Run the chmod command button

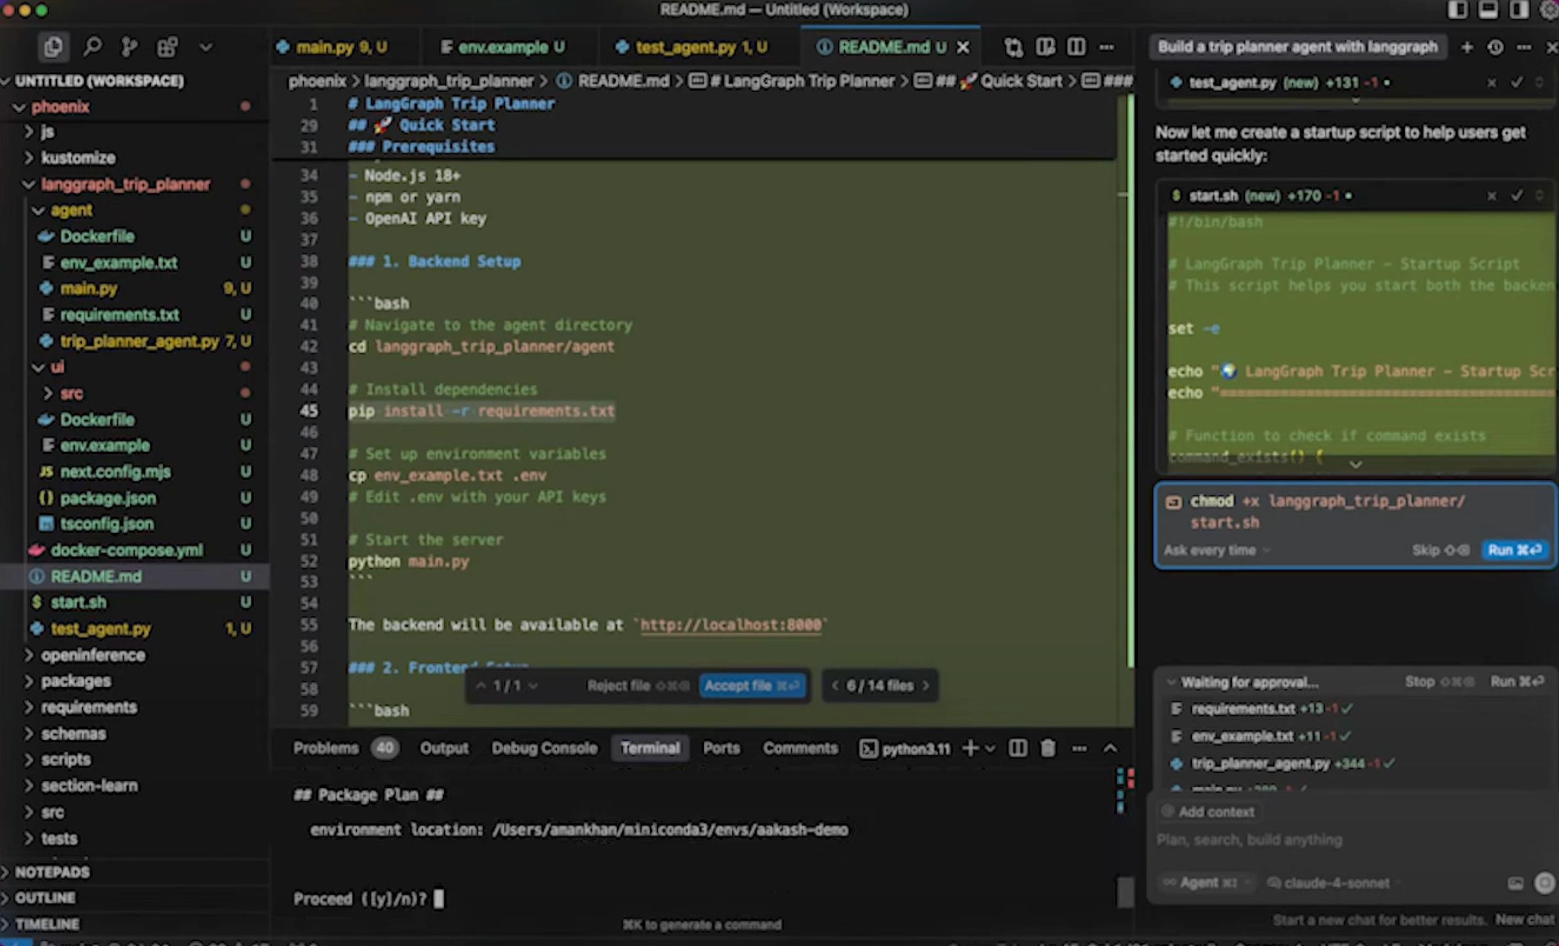(x=1513, y=550)
